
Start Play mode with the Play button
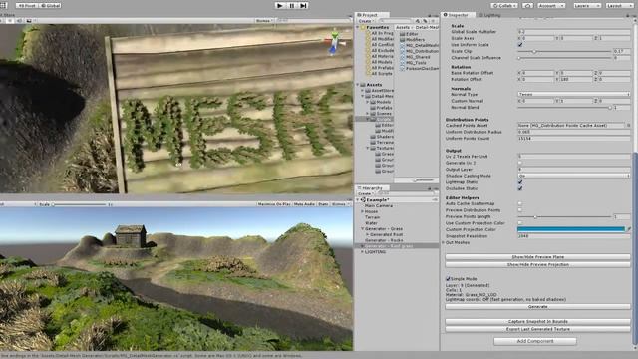[279, 6]
